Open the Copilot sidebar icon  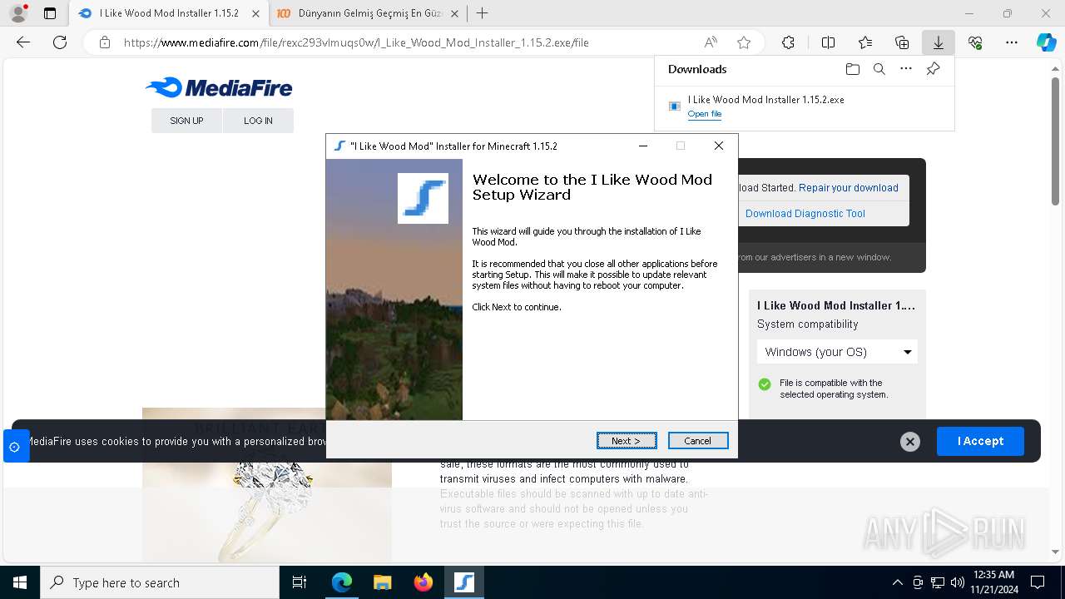1046,42
